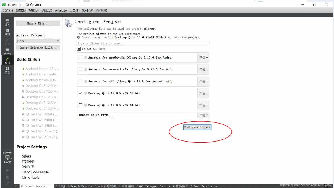This screenshot has width=334, height=188.
Task: Click the Manage Kits... button
Action: (38, 23)
